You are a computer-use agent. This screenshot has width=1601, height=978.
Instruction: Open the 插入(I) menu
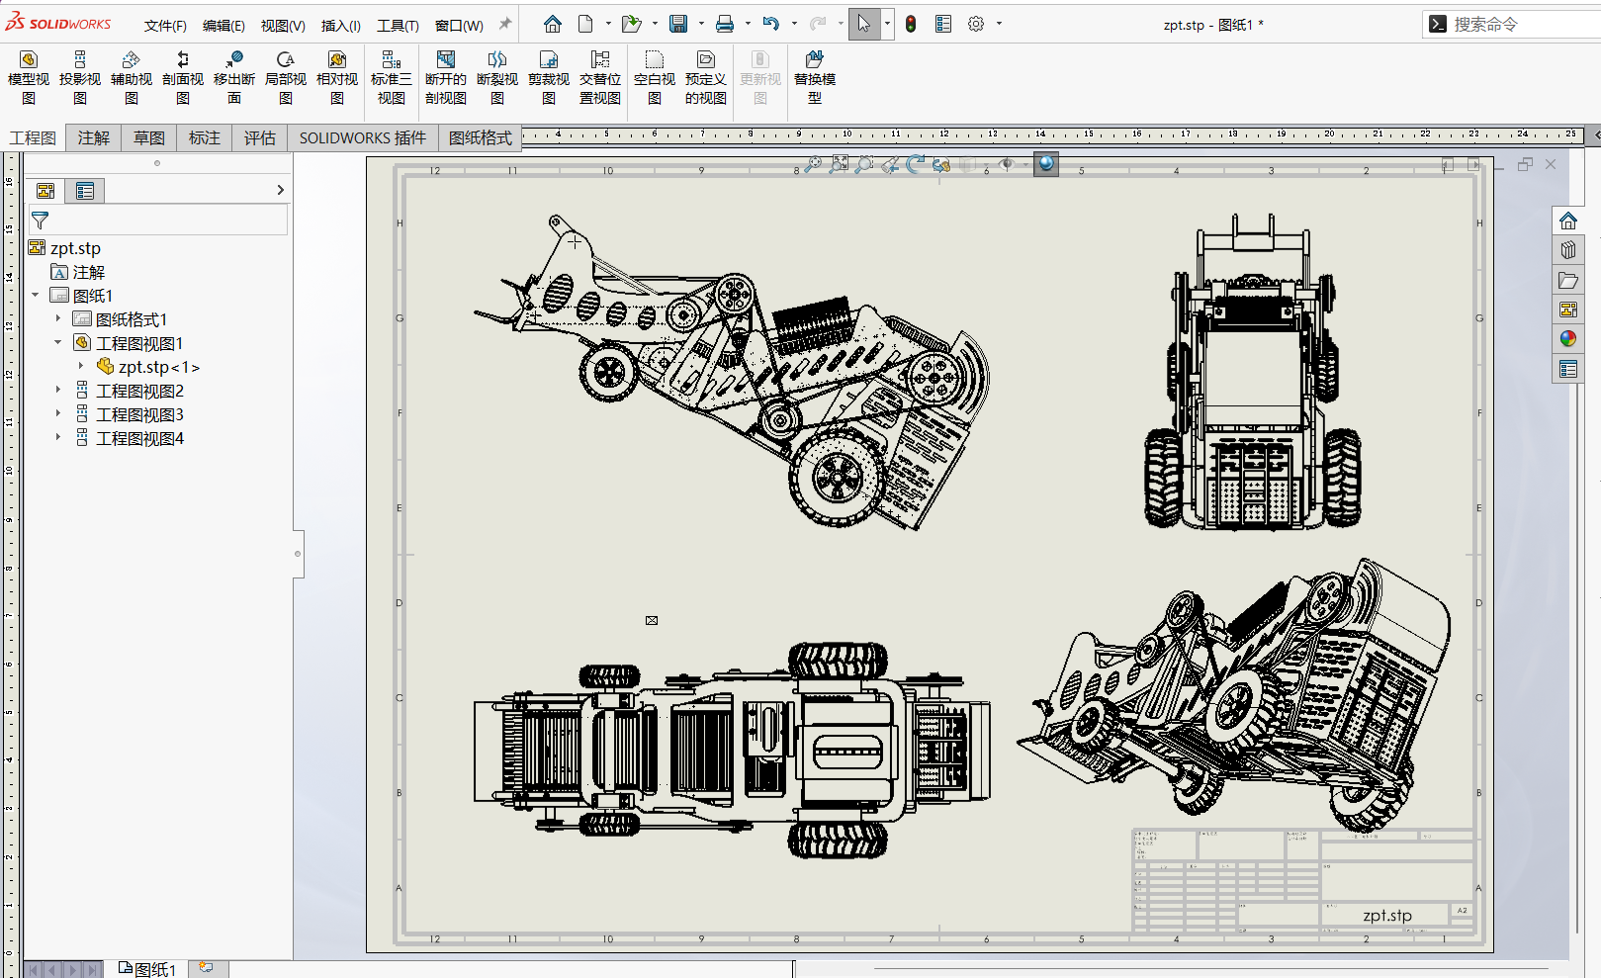340,26
